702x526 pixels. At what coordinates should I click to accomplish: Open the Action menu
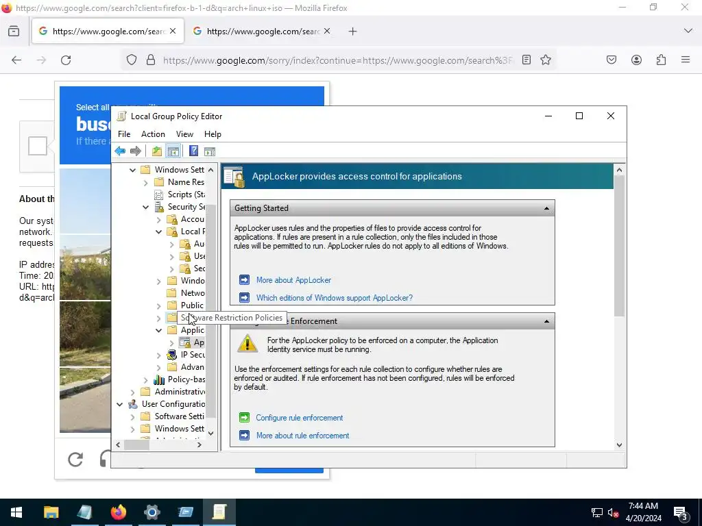coord(153,134)
